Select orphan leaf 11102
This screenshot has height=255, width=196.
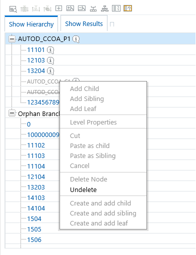tap(36, 145)
